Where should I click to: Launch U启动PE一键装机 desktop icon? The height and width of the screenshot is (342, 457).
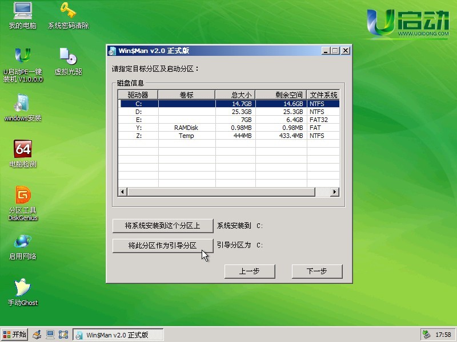point(23,66)
